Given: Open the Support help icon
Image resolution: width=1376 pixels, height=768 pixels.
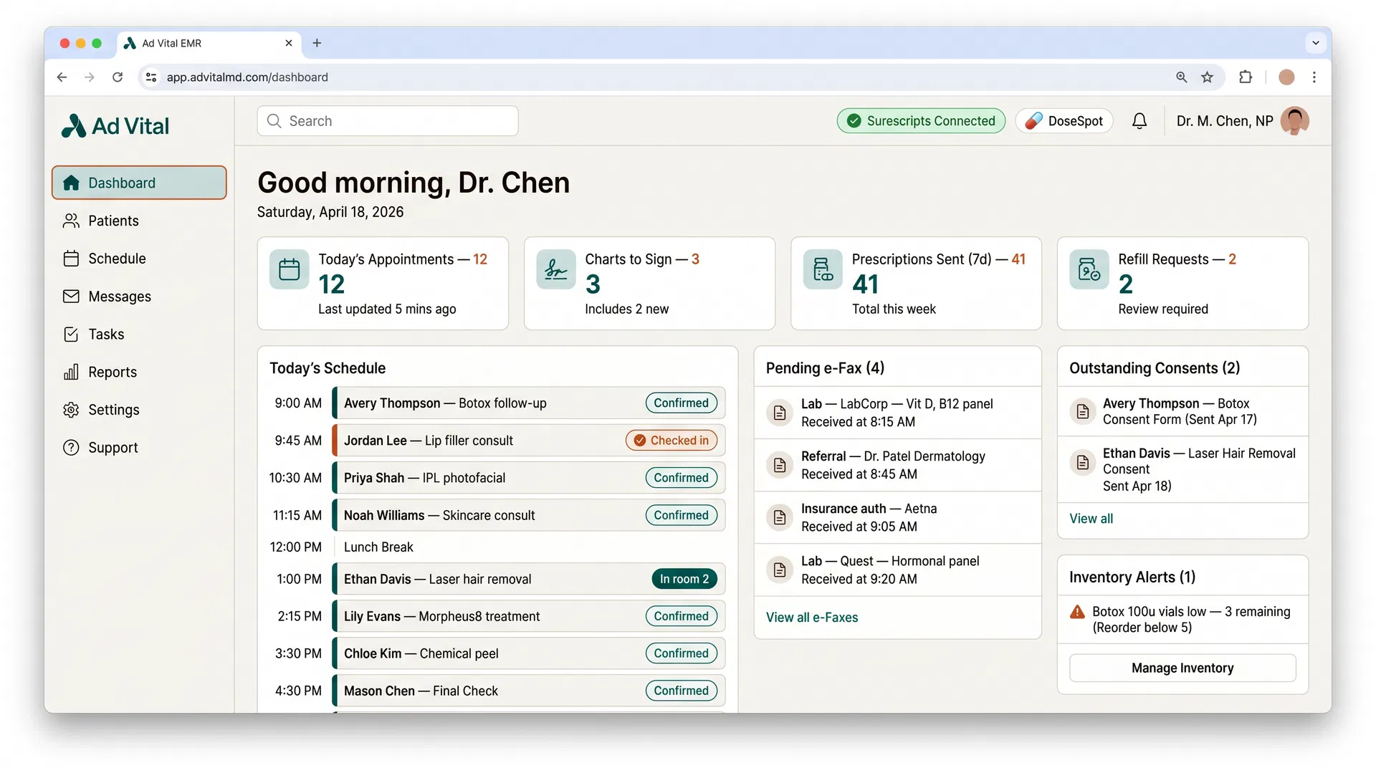Looking at the screenshot, I should point(72,447).
